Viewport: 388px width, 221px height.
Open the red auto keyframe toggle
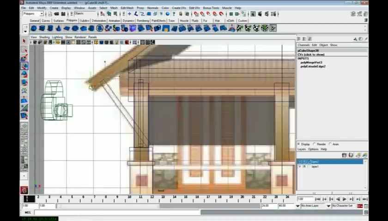(360, 206)
